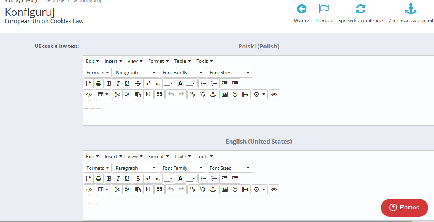Cut selection using scissors in English editor
This screenshot has width=434, height=222.
tap(117, 190)
